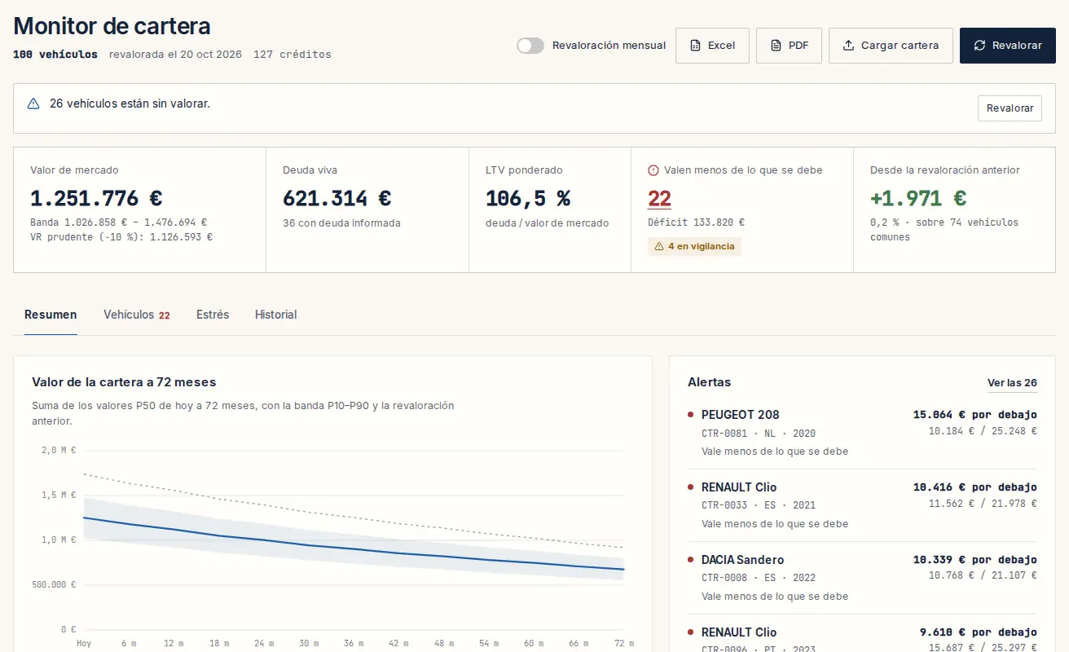Click the 15.064 € por debajo value
Screen dimensions: 1069x652
pos(974,415)
